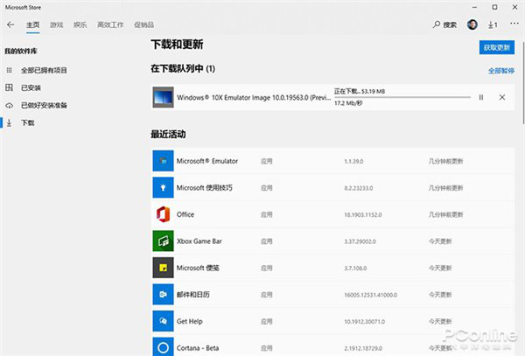Screen dimensions: 525x356
Task: Click the 全部暂停 link
Action: (x=500, y=70)
